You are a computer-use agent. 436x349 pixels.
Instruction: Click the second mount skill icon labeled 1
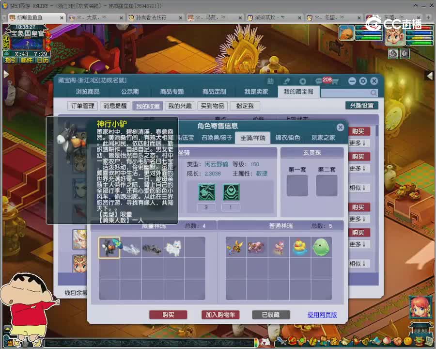(x=231, y=192)
